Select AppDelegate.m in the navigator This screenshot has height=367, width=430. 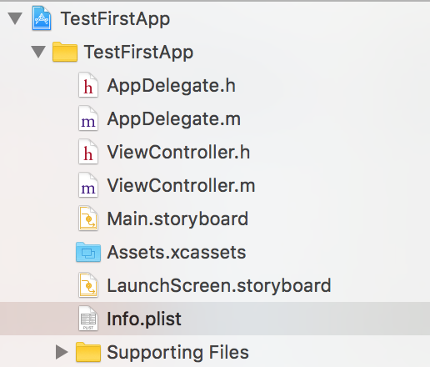pyautogui.click(x=173, y=119)
